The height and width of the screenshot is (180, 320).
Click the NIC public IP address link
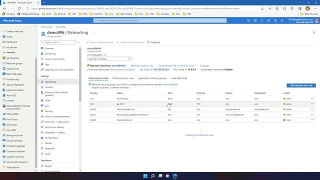[x=161, y=69]
